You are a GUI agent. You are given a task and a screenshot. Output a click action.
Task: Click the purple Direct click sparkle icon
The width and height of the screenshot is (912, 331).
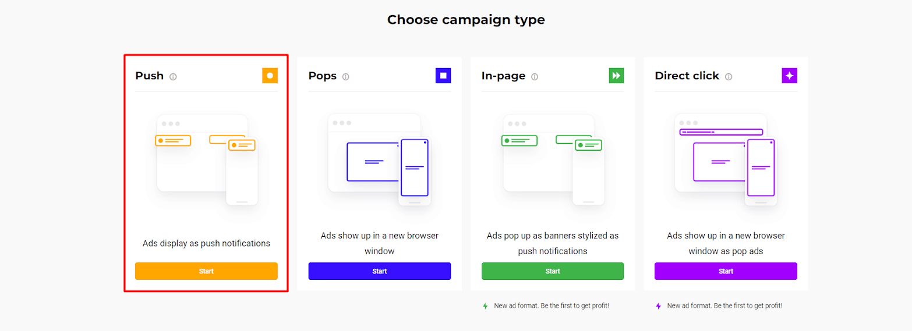[790, 76]
